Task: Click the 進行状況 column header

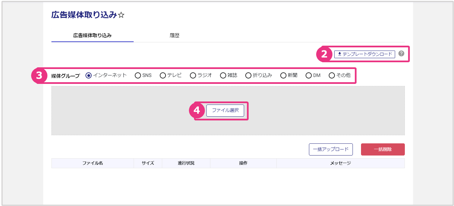Action: [186, 163]
